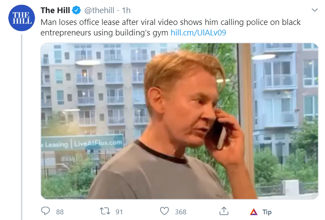Click the Brave Tip triangle icon
The width and height of the screenshot is (325, 220).
tap(254, 212)
